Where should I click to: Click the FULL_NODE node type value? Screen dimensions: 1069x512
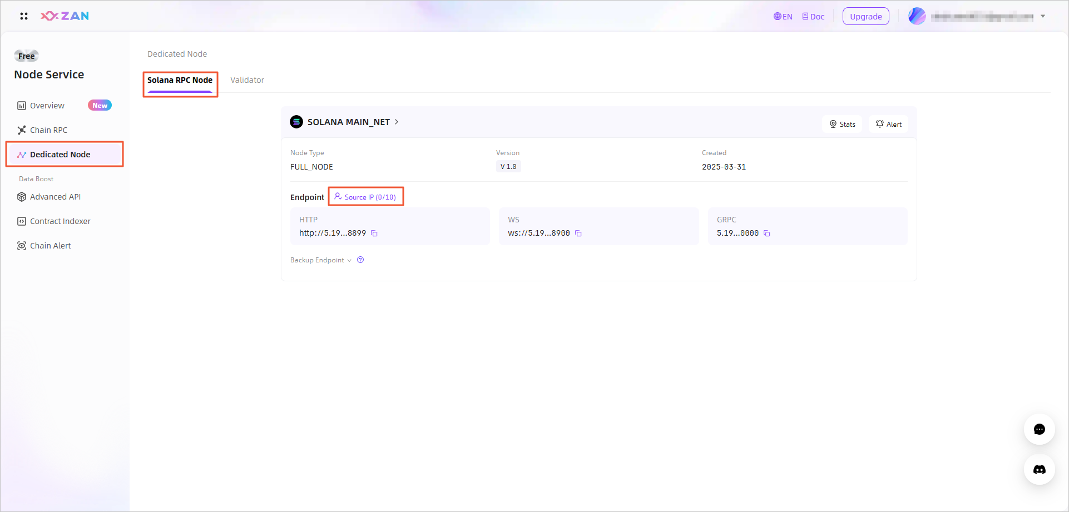pos(311,167)
